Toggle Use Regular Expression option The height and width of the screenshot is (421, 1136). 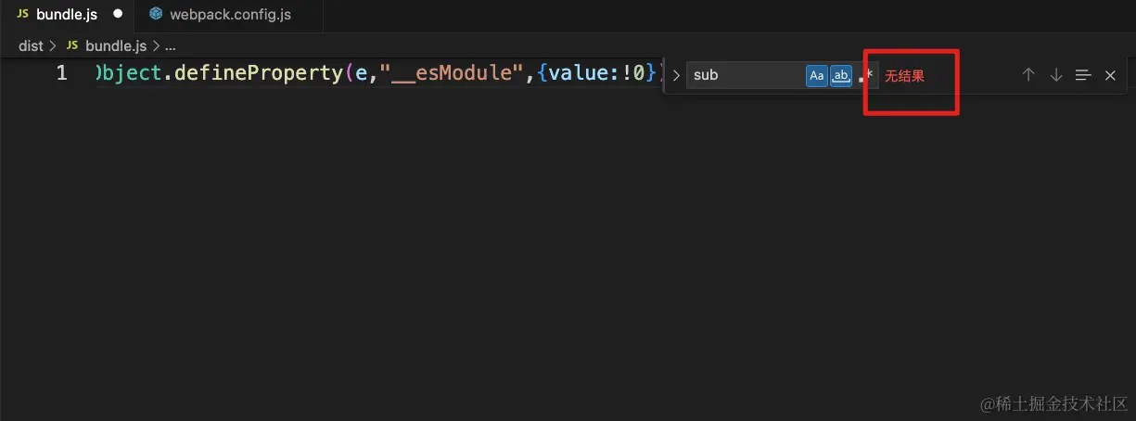[x=865, y=75]
